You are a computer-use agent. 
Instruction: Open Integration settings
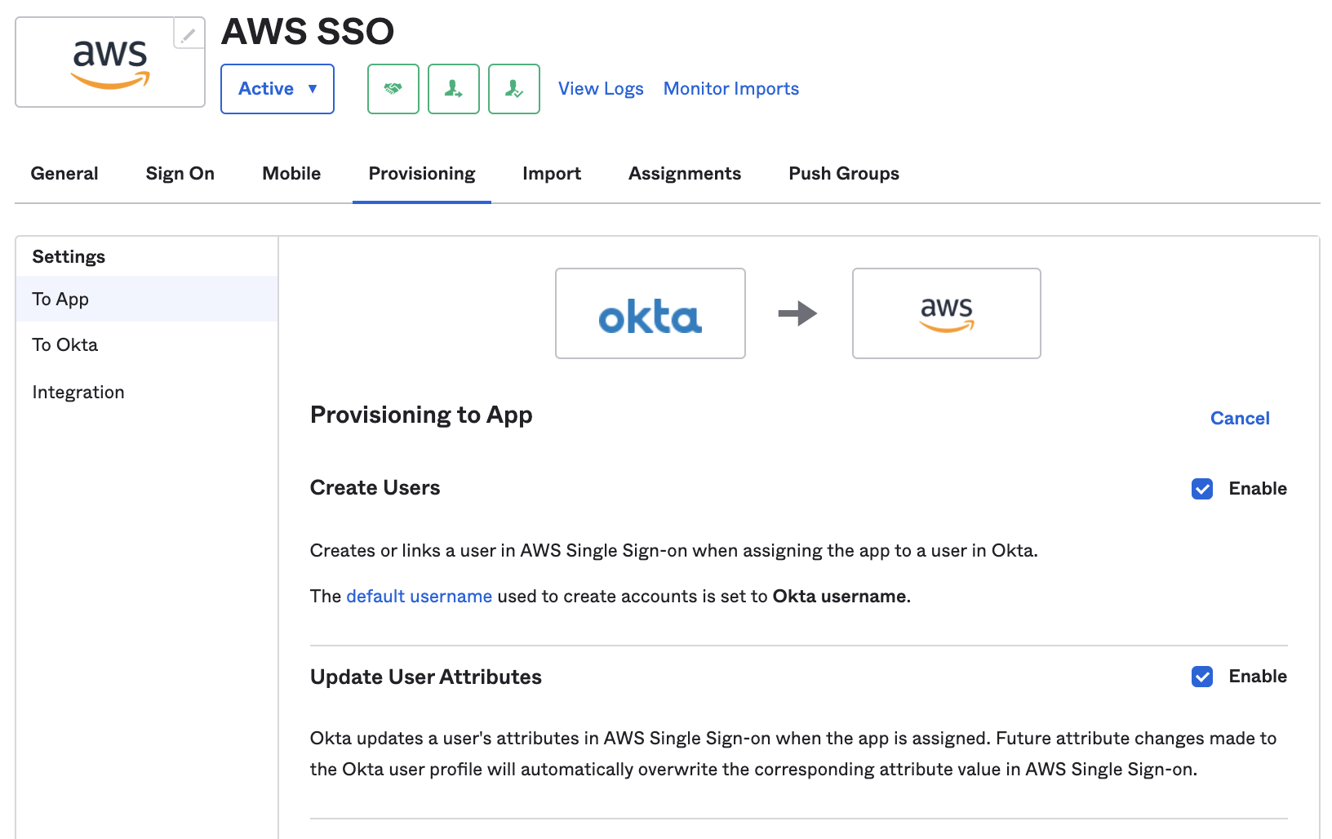78,392
